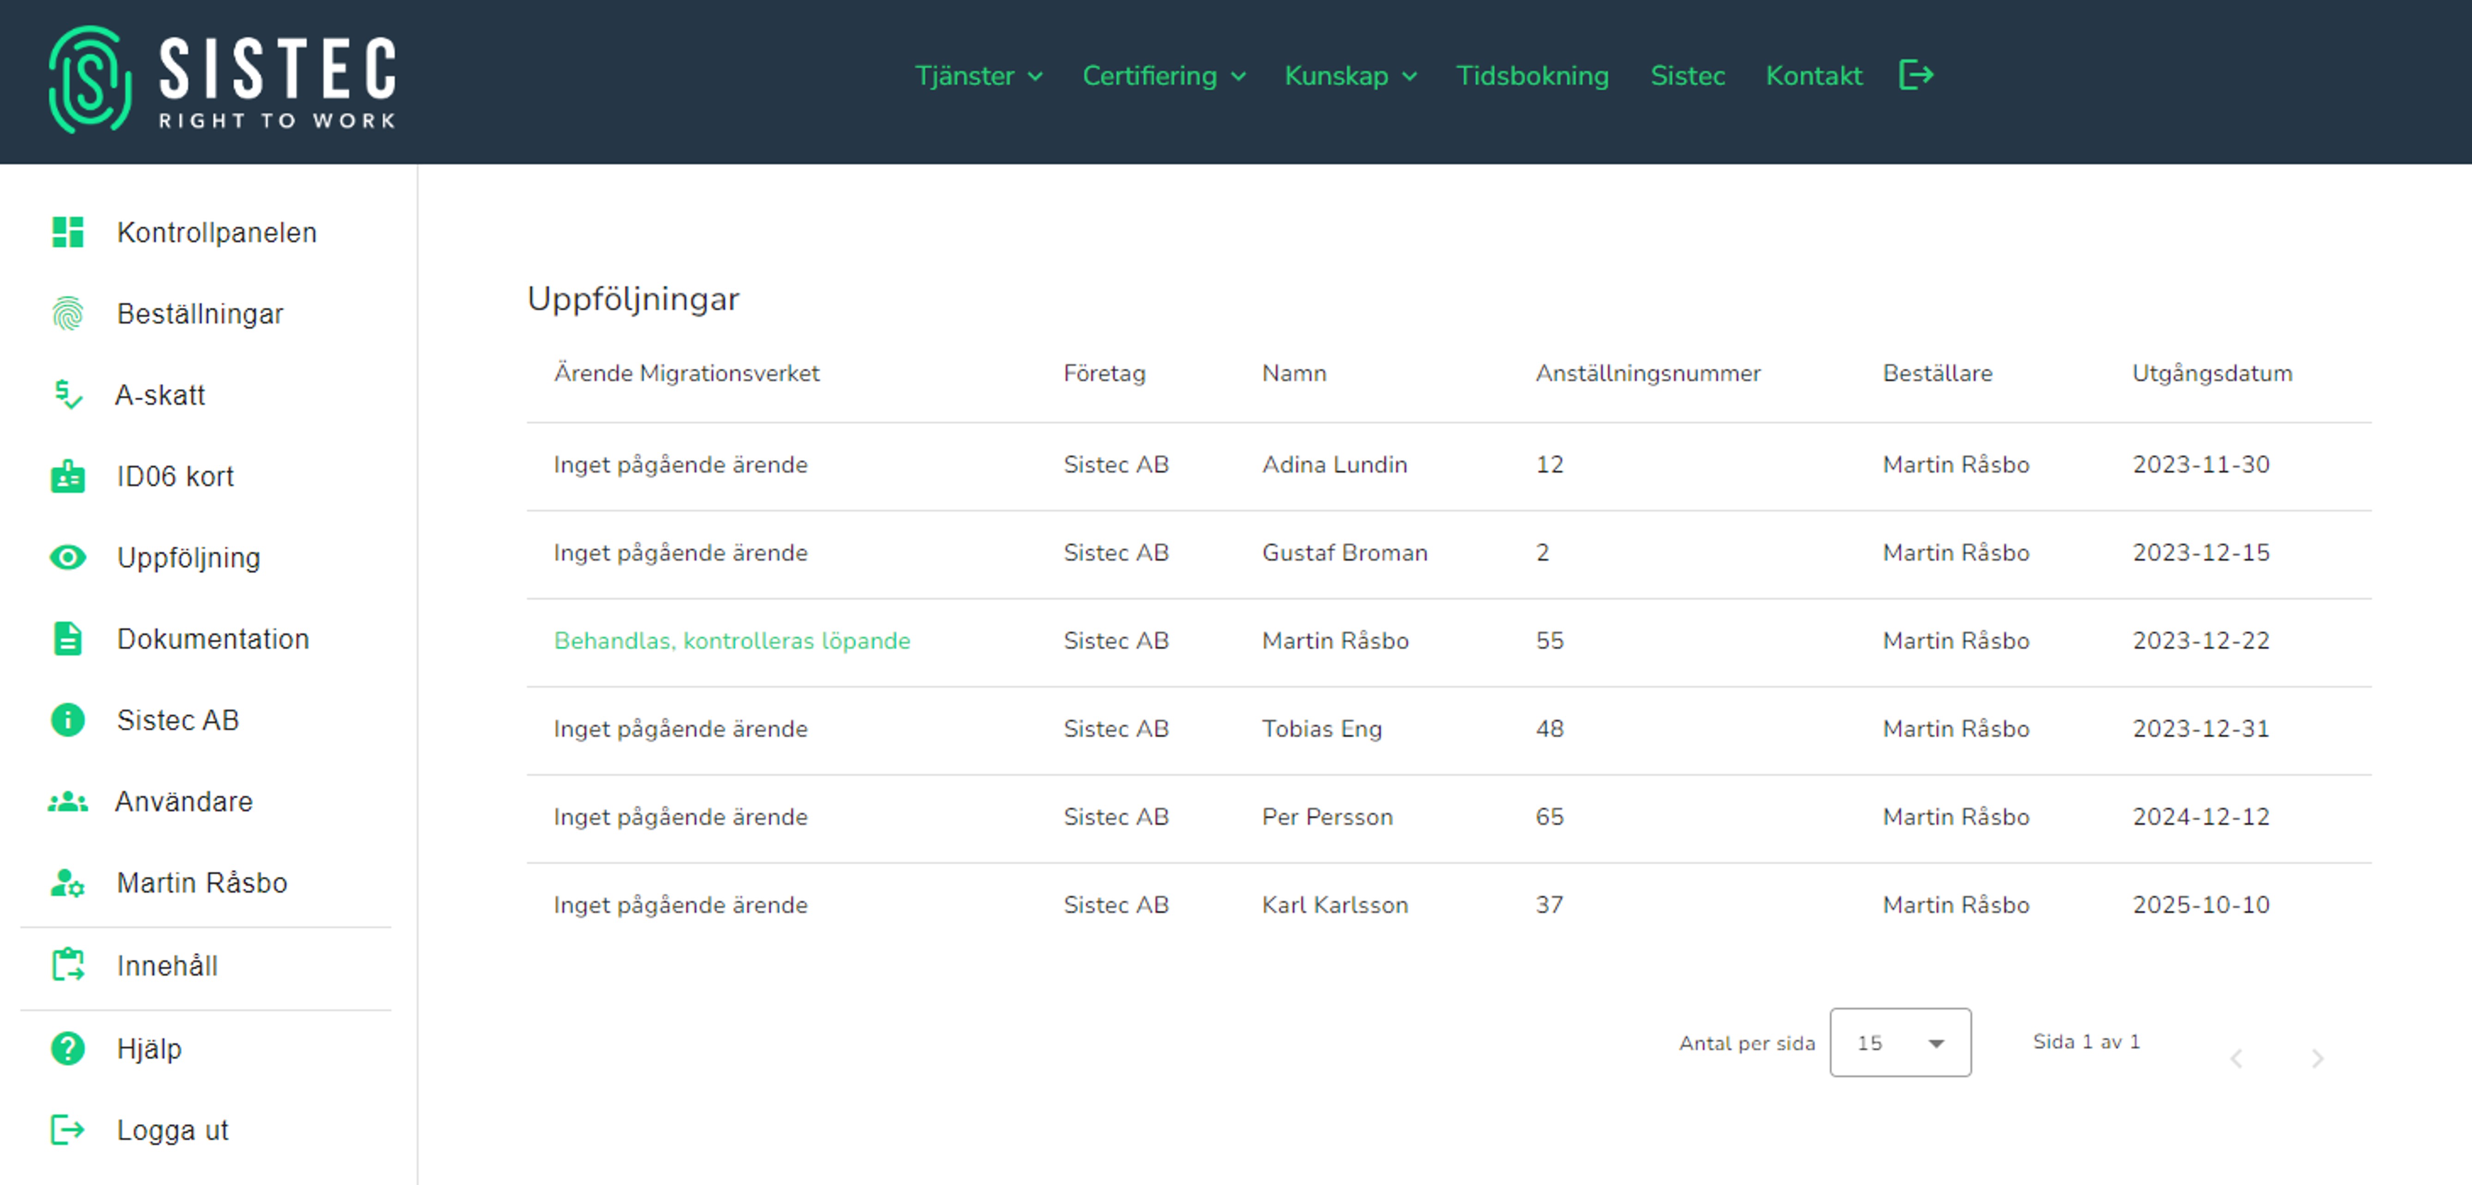The height and width of the screenshot is (1185, 2472).
Task: Go to Tidsbokning in top navigation
Action: [x=1532, y=76]
